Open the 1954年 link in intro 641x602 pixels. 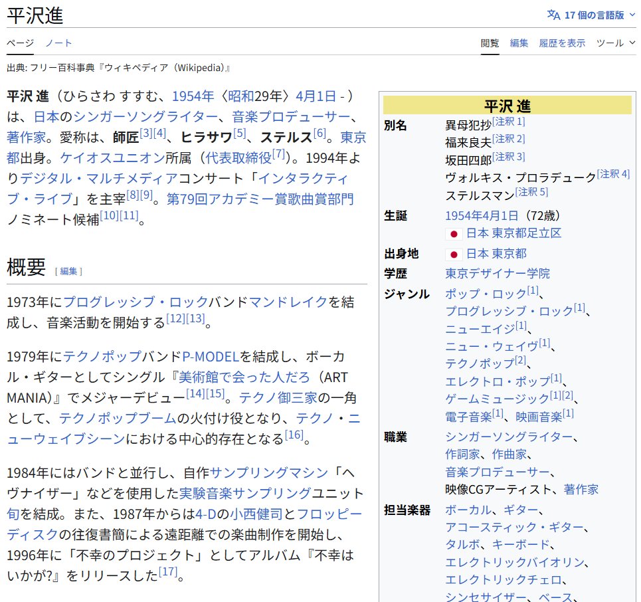pos(193,96)
